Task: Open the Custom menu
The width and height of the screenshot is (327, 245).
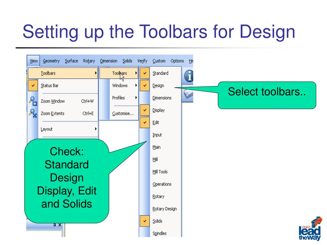Action: click(159, 61)
